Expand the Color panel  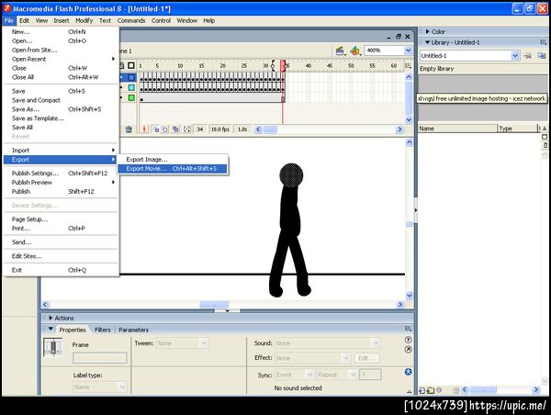[427, 31]
